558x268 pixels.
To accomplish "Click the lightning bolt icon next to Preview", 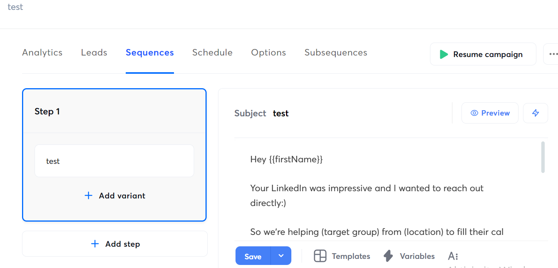I will [536, 113].
